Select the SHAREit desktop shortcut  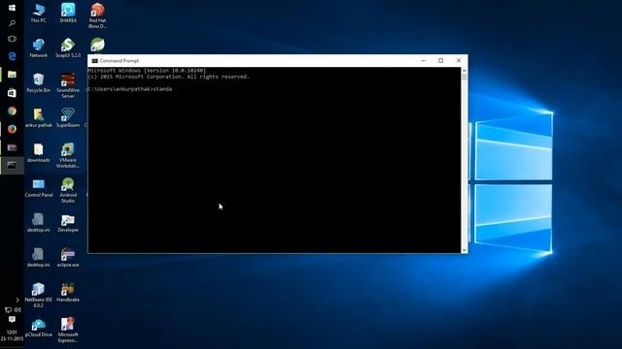68,13
